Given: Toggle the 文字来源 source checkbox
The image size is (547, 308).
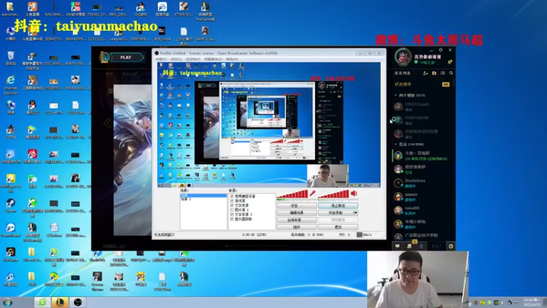Looking at the screenshot, I should tap(232, 205).
